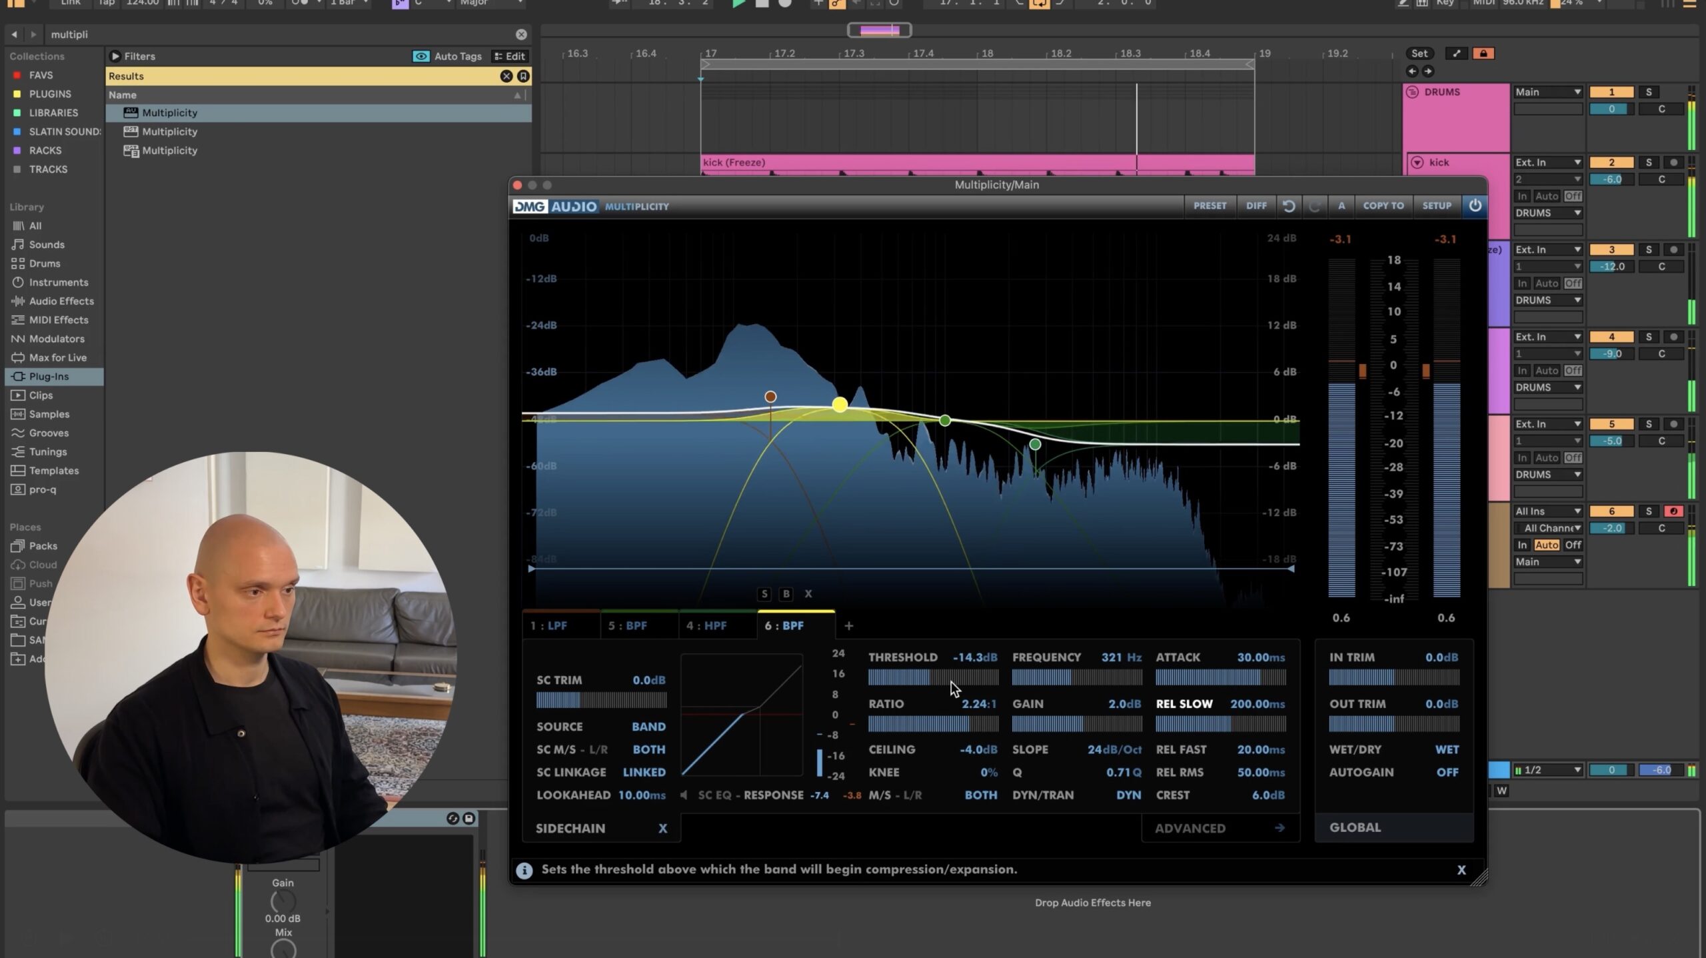
Task: Click the Plug-Ins library icon
Action: point(18,376)
